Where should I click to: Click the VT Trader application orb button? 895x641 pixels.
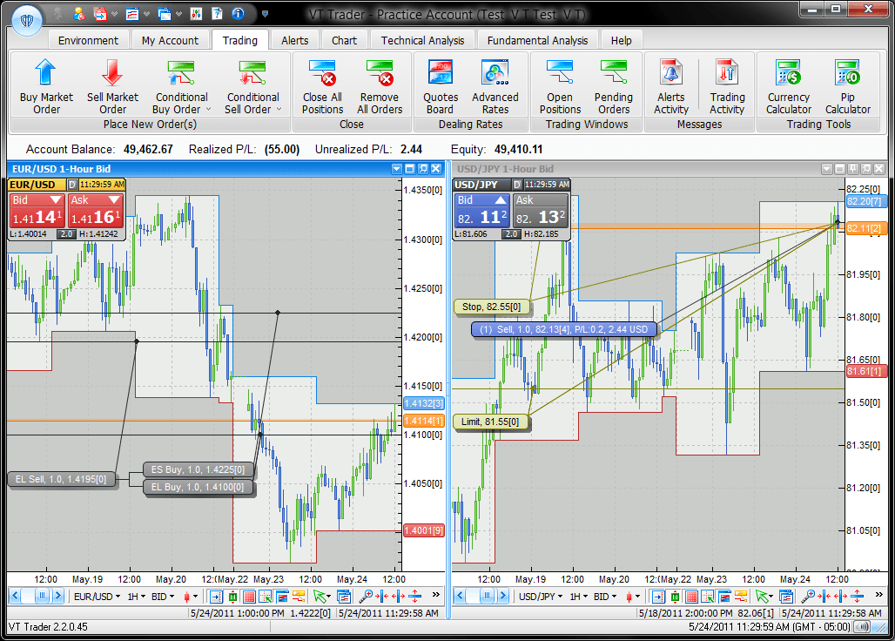tap(27, 21)
